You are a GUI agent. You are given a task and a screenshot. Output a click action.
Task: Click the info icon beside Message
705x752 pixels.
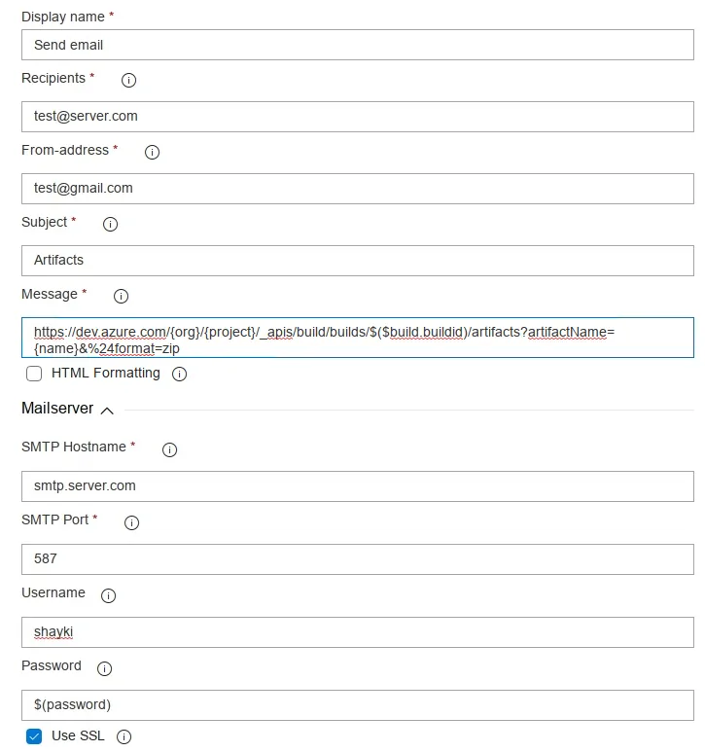coord(122,296)
